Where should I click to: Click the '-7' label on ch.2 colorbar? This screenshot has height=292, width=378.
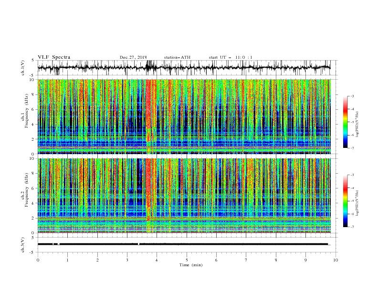pos(352,227)
